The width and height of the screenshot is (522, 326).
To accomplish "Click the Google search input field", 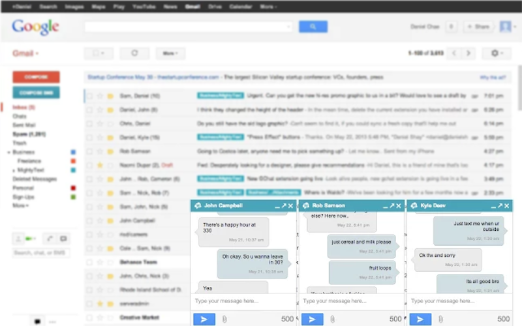I will [x=189, y=27].
